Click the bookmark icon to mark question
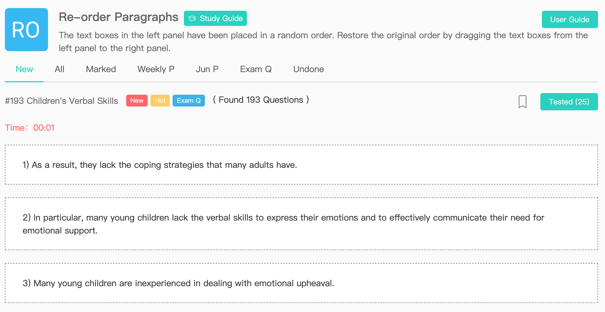The width and height of the screenshot is (605, 312). tap(522, 102)
